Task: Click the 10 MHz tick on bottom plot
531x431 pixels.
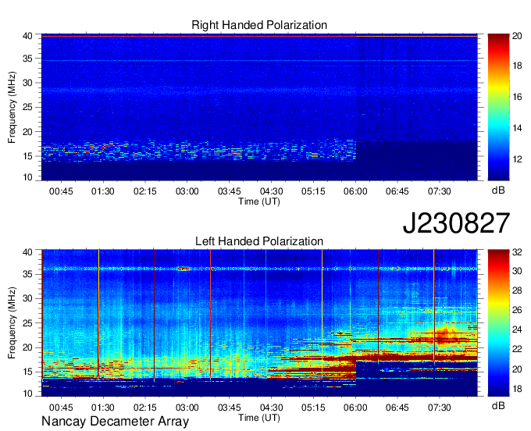Action: pyautogui.click(x=27, y=394)
